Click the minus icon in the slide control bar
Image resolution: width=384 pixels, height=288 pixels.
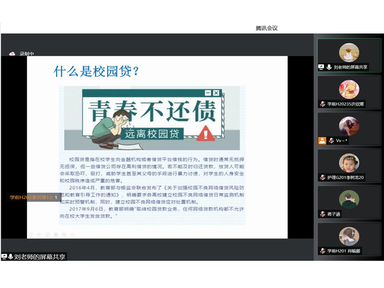(72, 234)
